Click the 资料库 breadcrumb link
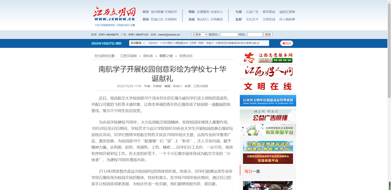391x190 pixels. (x=148, y=56)
